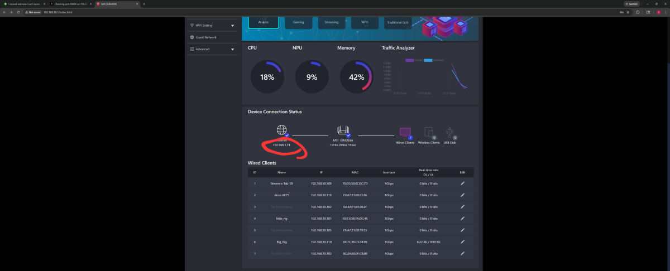Expand the WiFi Setting menu arrow

click(232, 25)
